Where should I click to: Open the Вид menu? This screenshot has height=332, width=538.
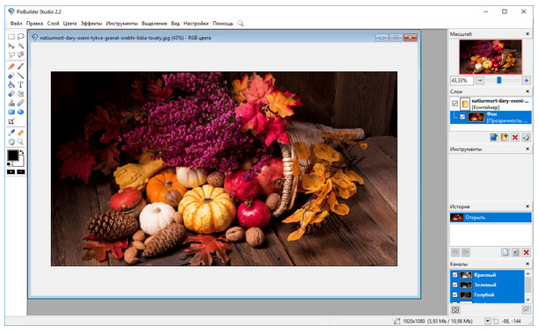(175, 24)
